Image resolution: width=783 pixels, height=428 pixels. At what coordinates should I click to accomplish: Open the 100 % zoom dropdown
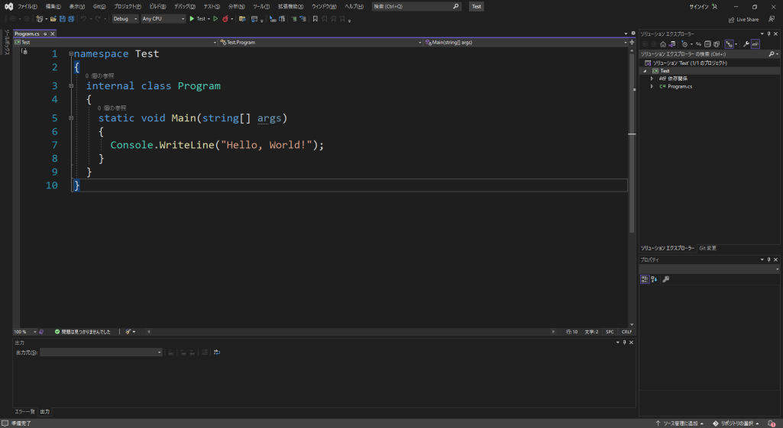point(25,332)
